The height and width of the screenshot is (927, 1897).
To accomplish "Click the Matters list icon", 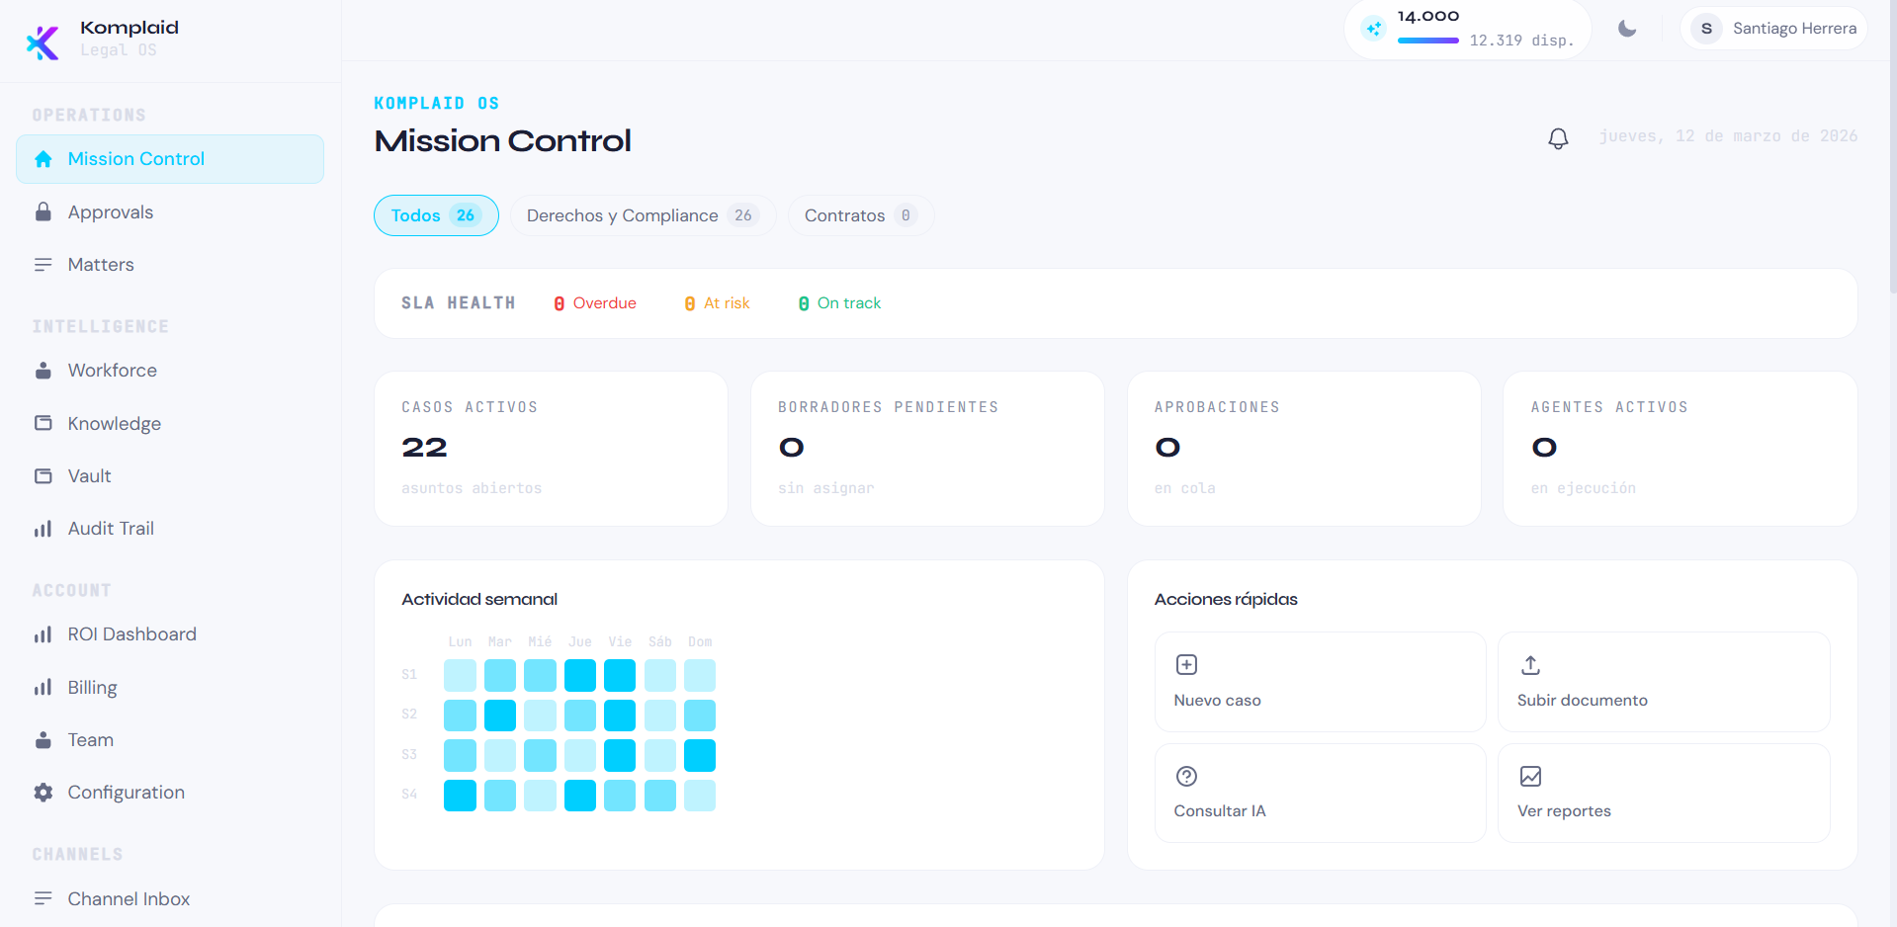I will click(43, 265).
